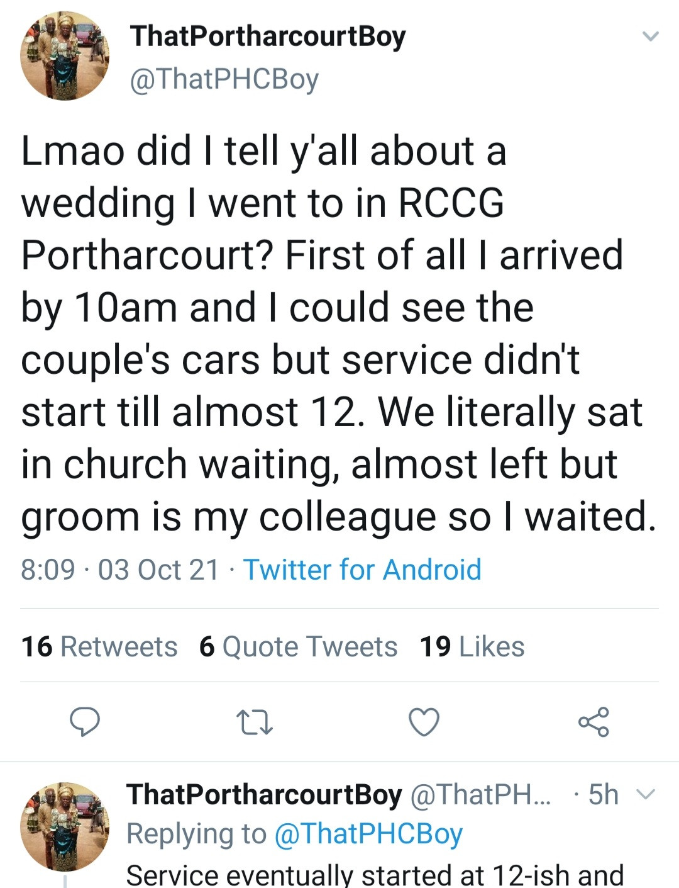
Task: Reply to the main tweet via speech bubble icon
Action: [84, 722]
